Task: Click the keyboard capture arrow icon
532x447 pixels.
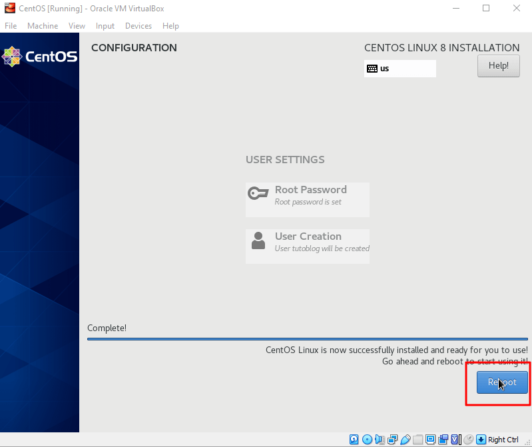Action: [x=481, y=440]
